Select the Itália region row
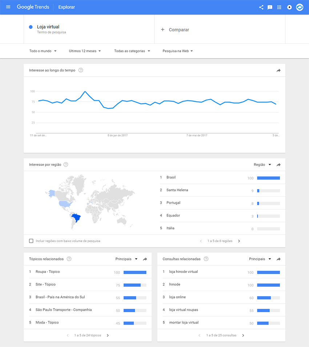This screenshot has height=347, width=309. [222, 228]
